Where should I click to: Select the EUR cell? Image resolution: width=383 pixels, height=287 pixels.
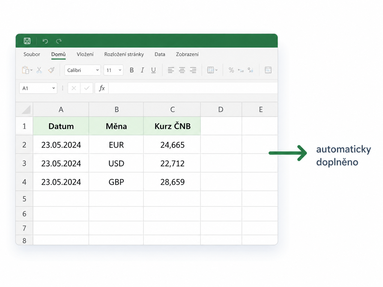[116, 145]
